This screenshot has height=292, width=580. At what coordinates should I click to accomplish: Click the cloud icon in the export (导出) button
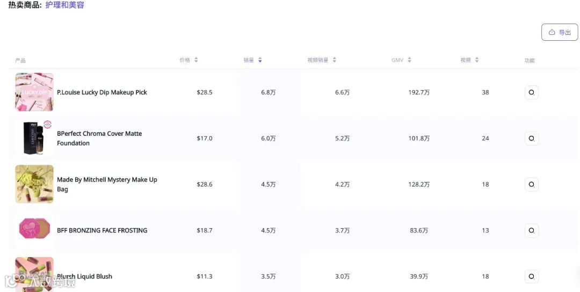pos(552,33)
